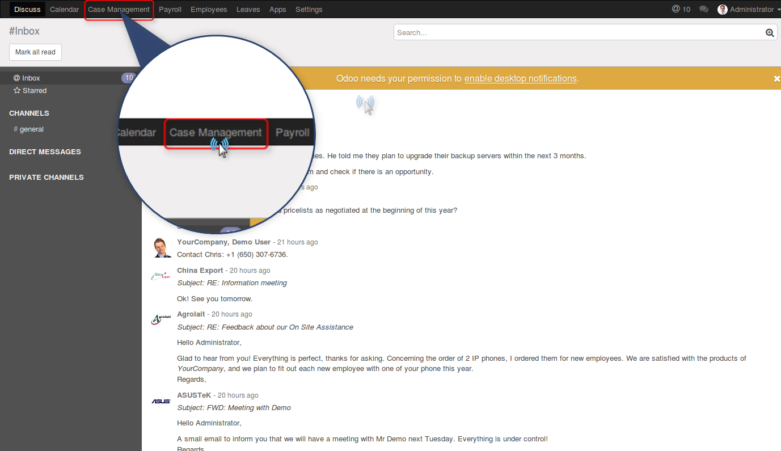781x451 pixels.
Task: Click the Agrolait logo avatar
Action: coord(161,320)
